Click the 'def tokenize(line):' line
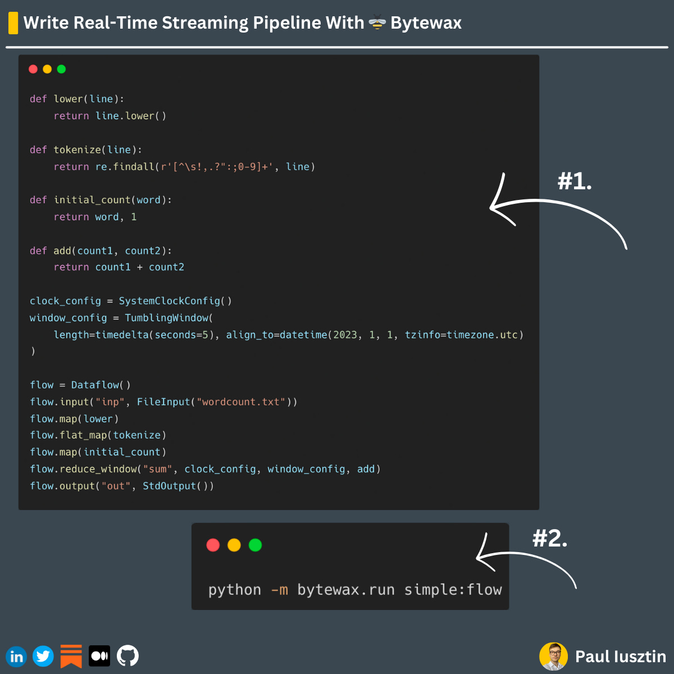This screenshot has width=674, height=674. point(86,149)
